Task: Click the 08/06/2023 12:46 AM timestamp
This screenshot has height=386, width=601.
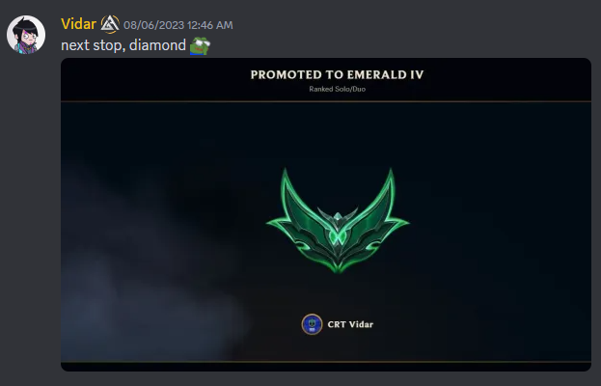Action: click(178, 25)
